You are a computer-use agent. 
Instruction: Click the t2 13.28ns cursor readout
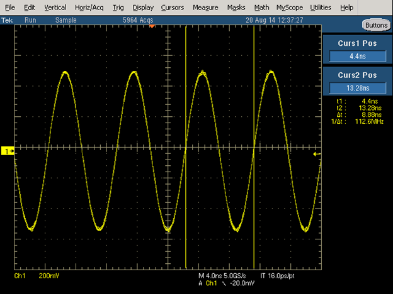[x=359, y=108]
